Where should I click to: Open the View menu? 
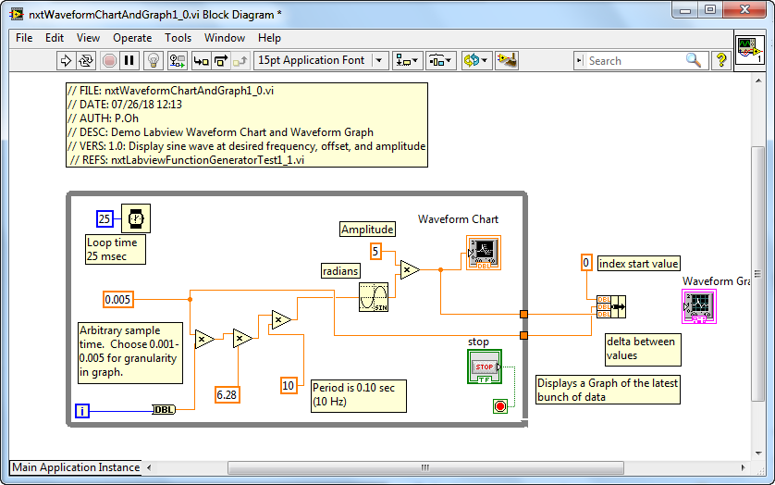click(88, 38)
